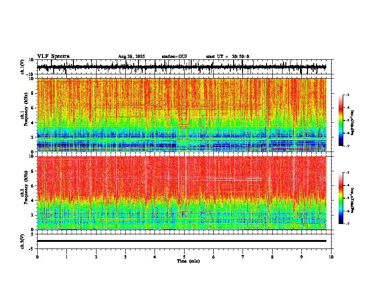Click the 6 tick label on Time axis
The height and width of the screenshot is (288, 373).
click(x=214, y=257)
